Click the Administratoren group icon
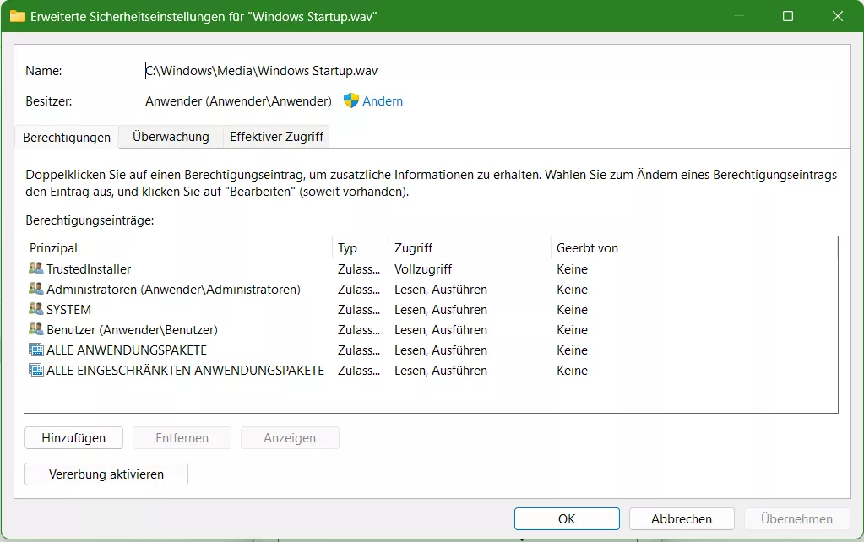Image resolution: width=864 pixels, height=542 pixels. pos(36,290)
